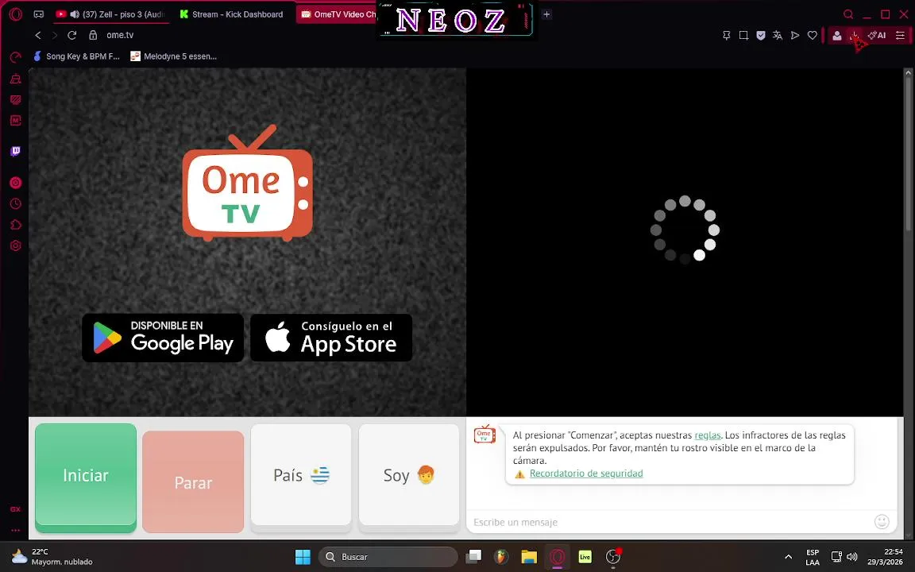Open the green Live app on taskbar
Image resolution: width=915 pixels, height=572 pixels.
click(x=585, y=557)
